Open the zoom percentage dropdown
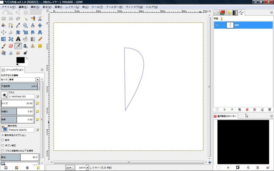The width and height of the screenshot is (274, 171). click(87, 168)
